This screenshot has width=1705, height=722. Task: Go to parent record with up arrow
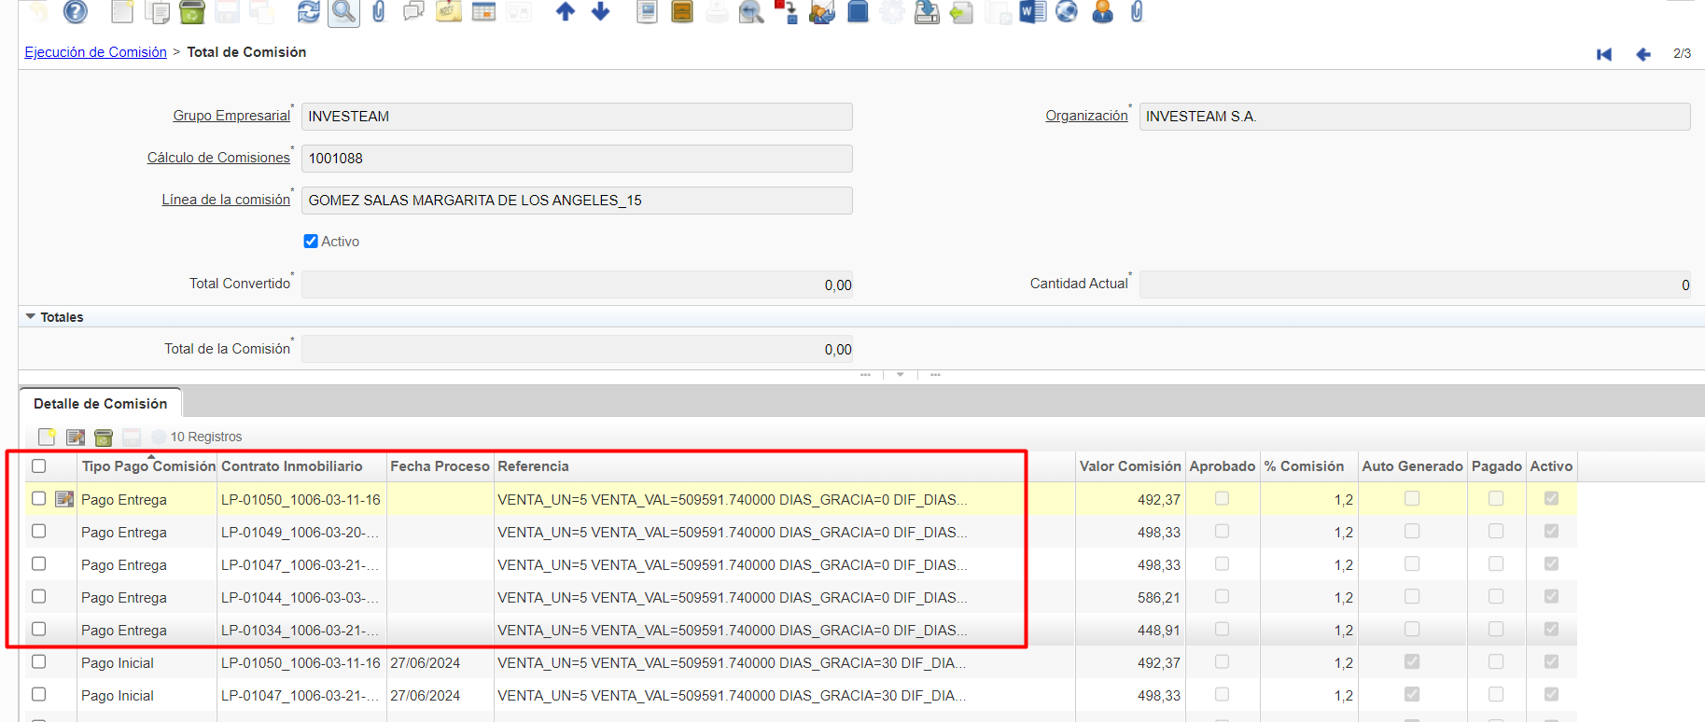[x=565, y=11]
